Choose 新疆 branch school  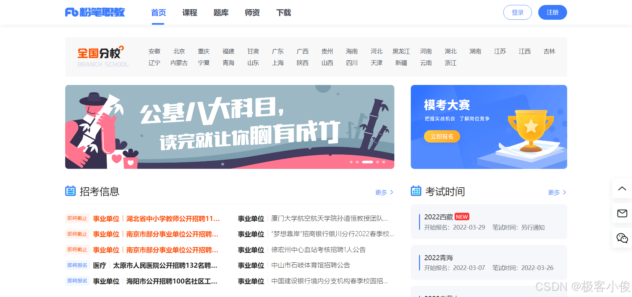coord(401,63)
